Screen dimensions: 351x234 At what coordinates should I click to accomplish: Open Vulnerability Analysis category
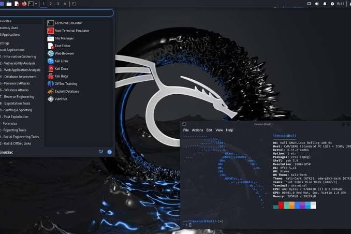(18, 63)
